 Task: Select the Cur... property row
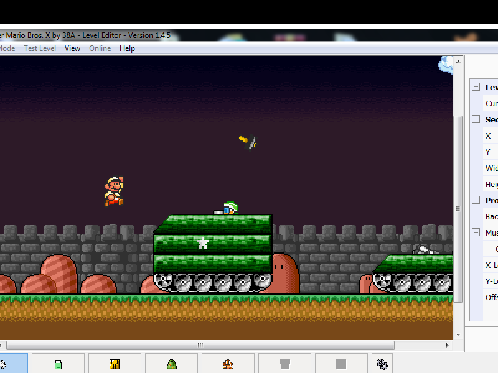[491, 104]
